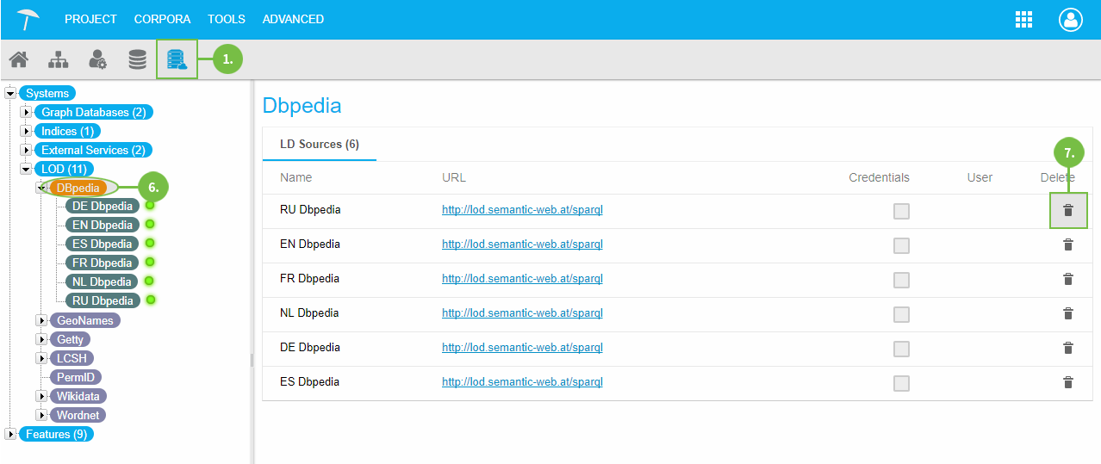
Task: Toggle credentials checkbox for DE Dbpedia
Action: 901,349
